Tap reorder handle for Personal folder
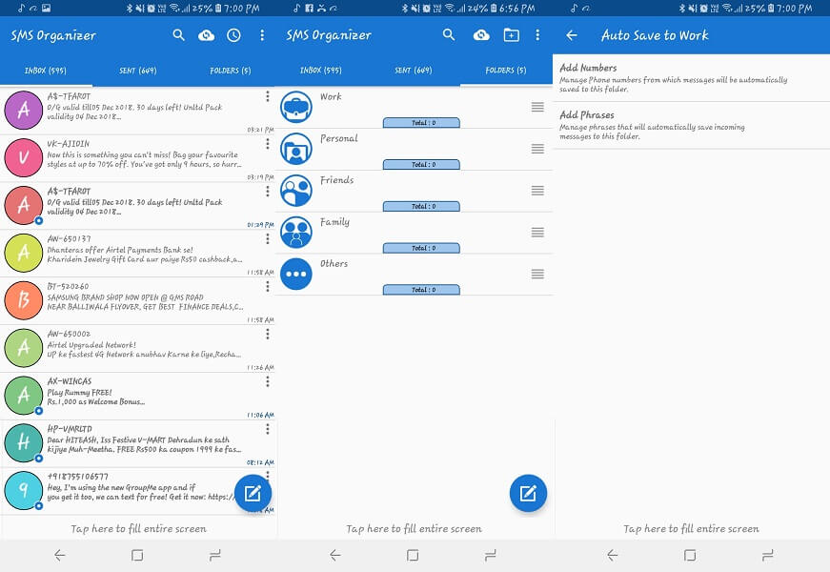 tap(537, 149)
